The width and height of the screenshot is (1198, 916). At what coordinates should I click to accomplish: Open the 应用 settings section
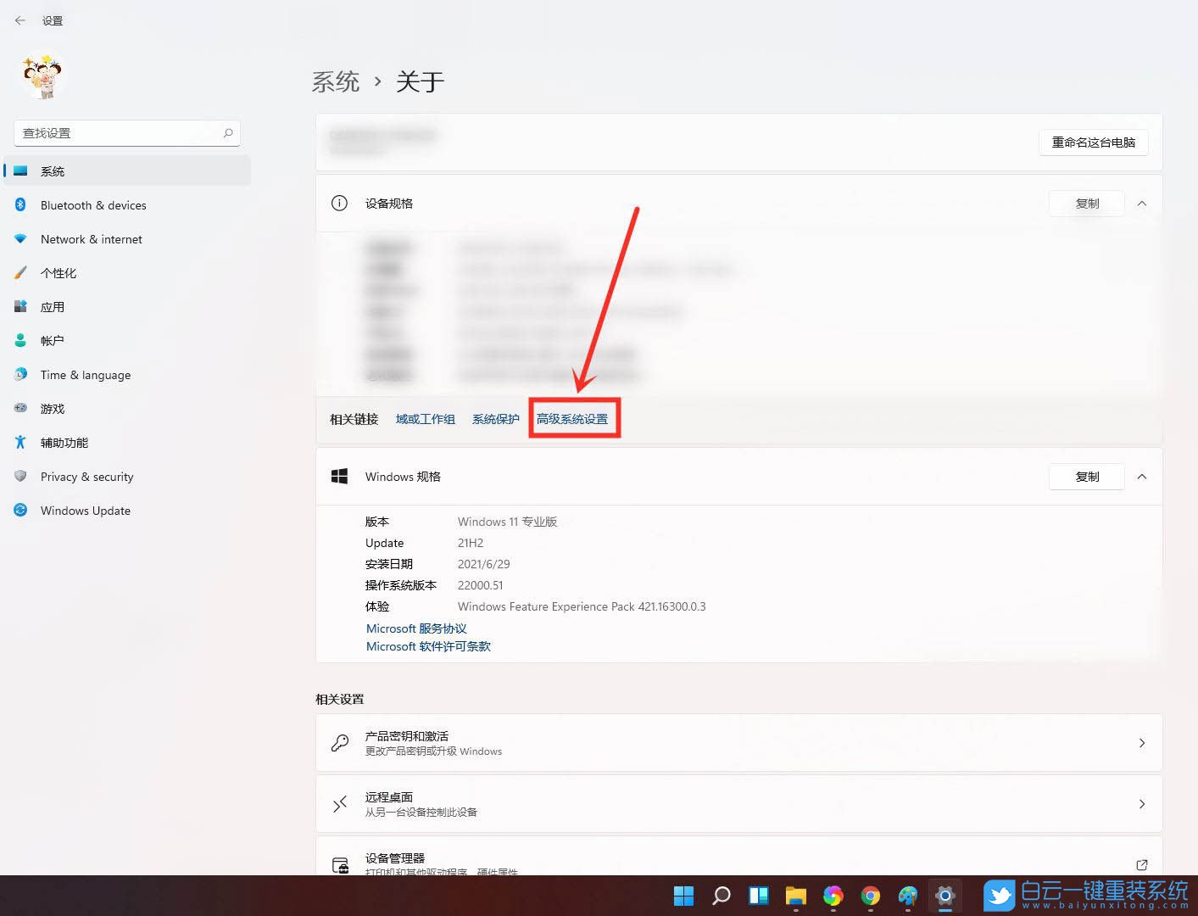coord(52,306)
